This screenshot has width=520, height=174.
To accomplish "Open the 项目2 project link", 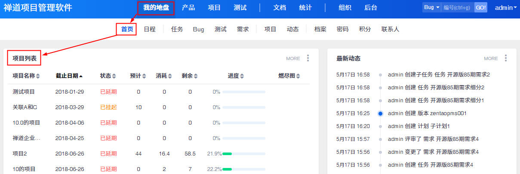I will 20,153.
